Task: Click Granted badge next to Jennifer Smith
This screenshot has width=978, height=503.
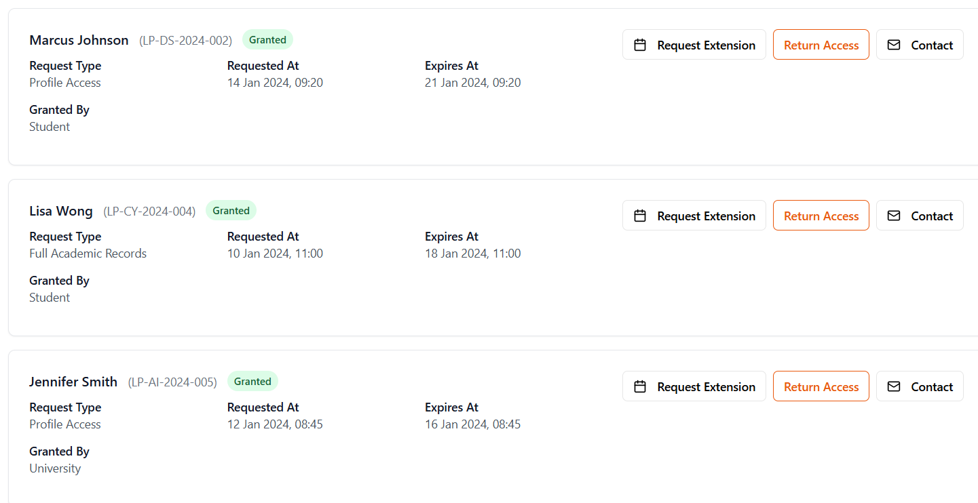Action: [x=252, y=382]
